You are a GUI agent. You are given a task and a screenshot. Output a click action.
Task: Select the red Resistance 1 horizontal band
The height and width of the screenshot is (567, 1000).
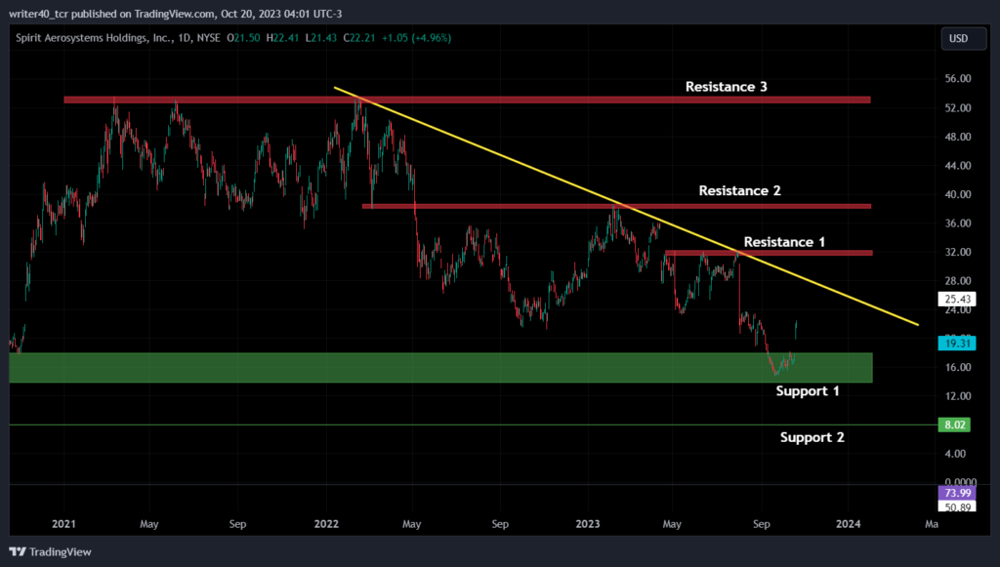[x=769, y=253]
